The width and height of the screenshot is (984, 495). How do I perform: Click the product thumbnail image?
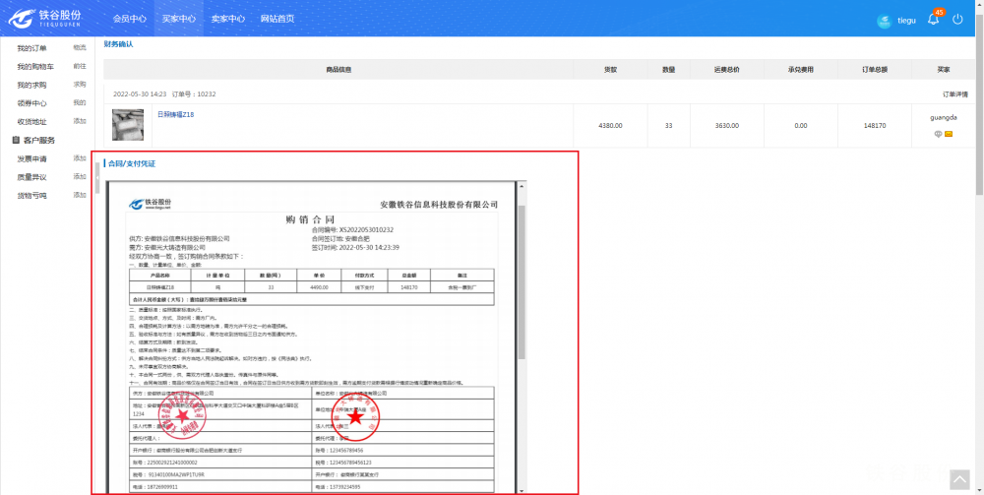point(128,125)
